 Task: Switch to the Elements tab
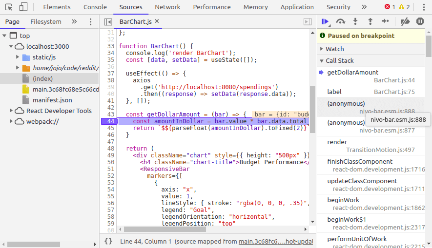57,7
